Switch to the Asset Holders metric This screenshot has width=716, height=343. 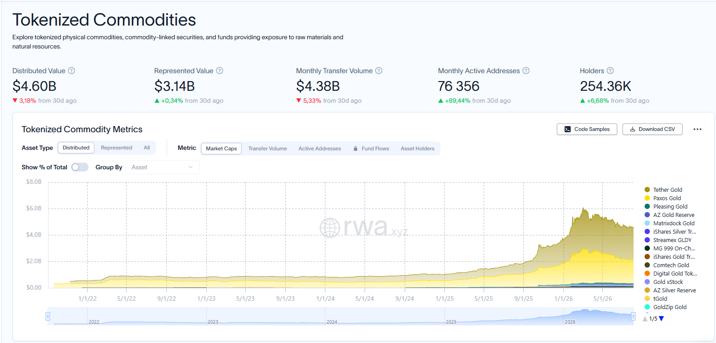point(418,149)
